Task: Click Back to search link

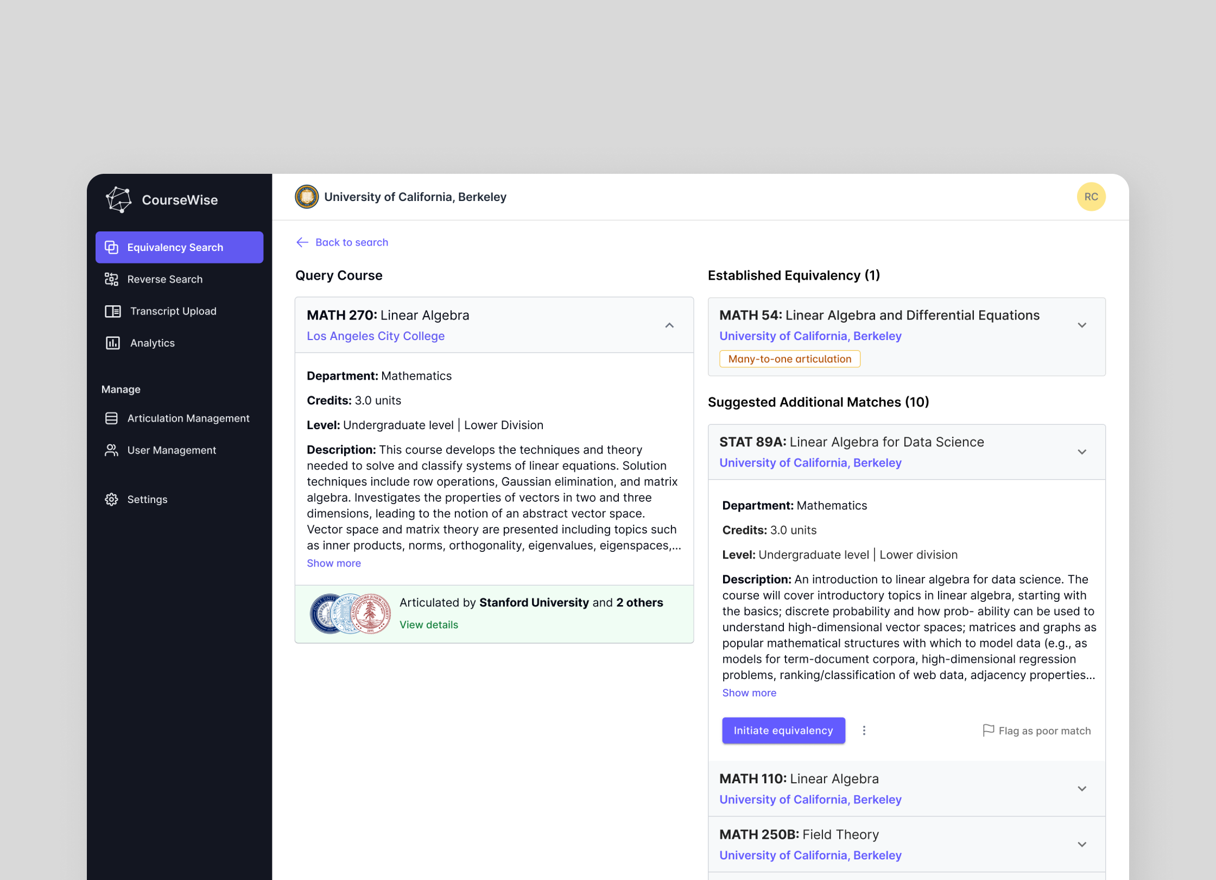Action: (x=342, y=242)
